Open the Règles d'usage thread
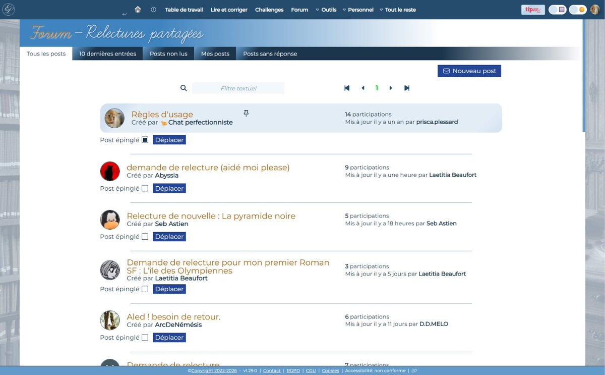This screenshot has height=375, width=605. pyautogui.click(x=162, y=114)
